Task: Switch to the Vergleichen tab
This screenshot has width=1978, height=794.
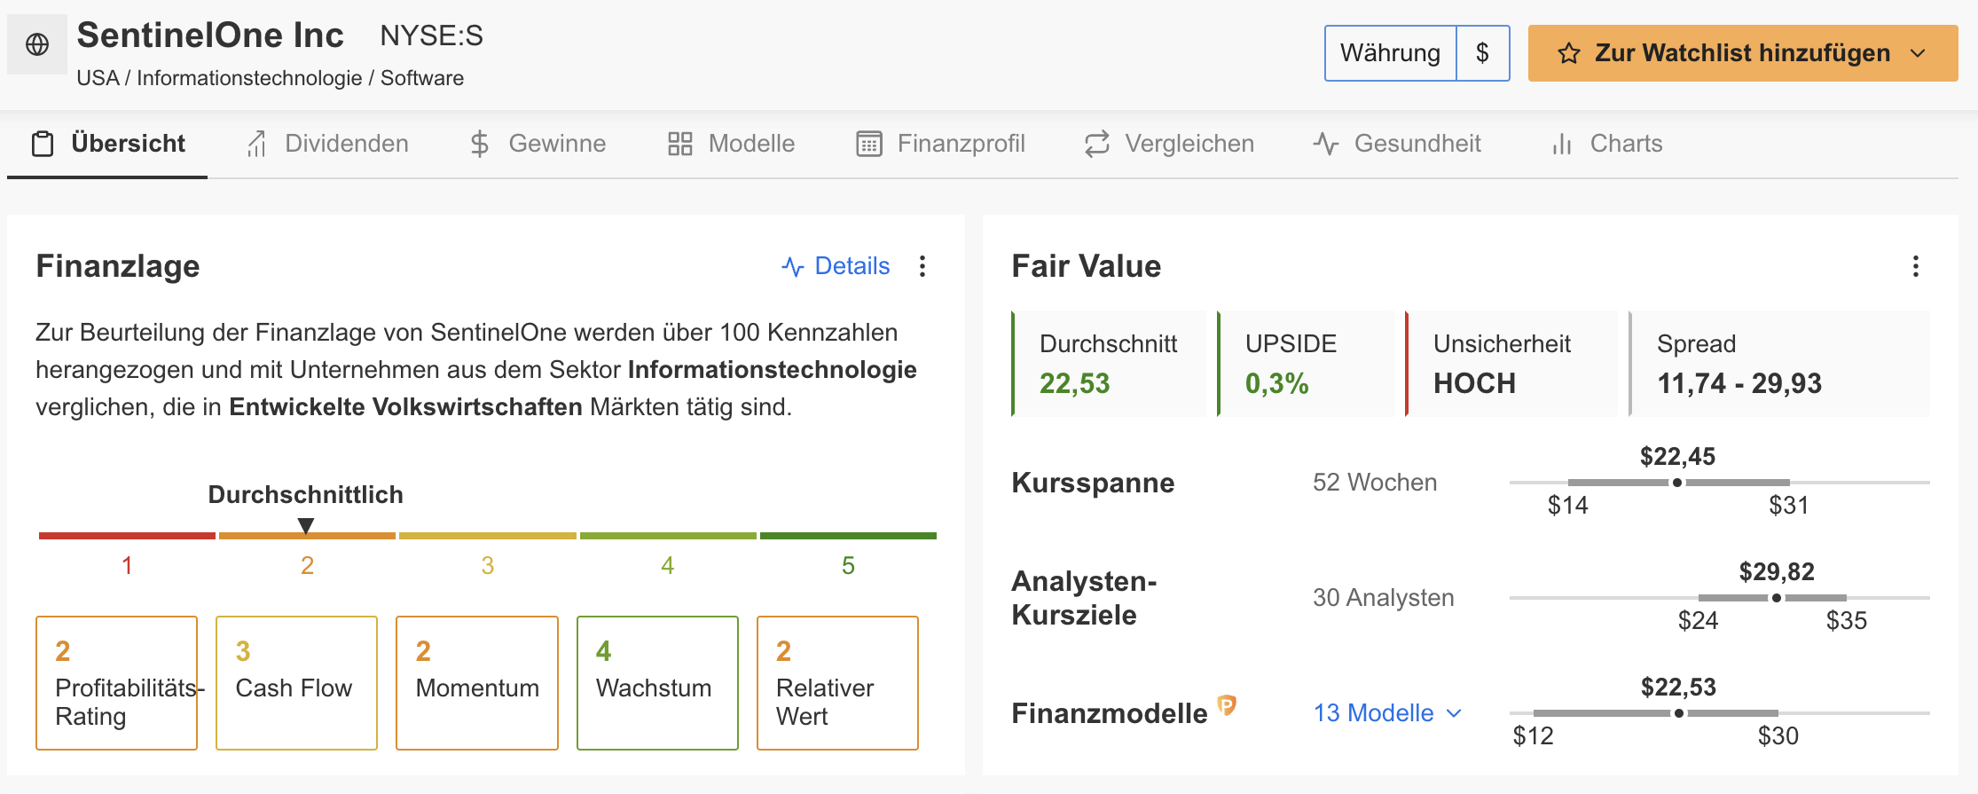Action: [x=1169, y=144]
